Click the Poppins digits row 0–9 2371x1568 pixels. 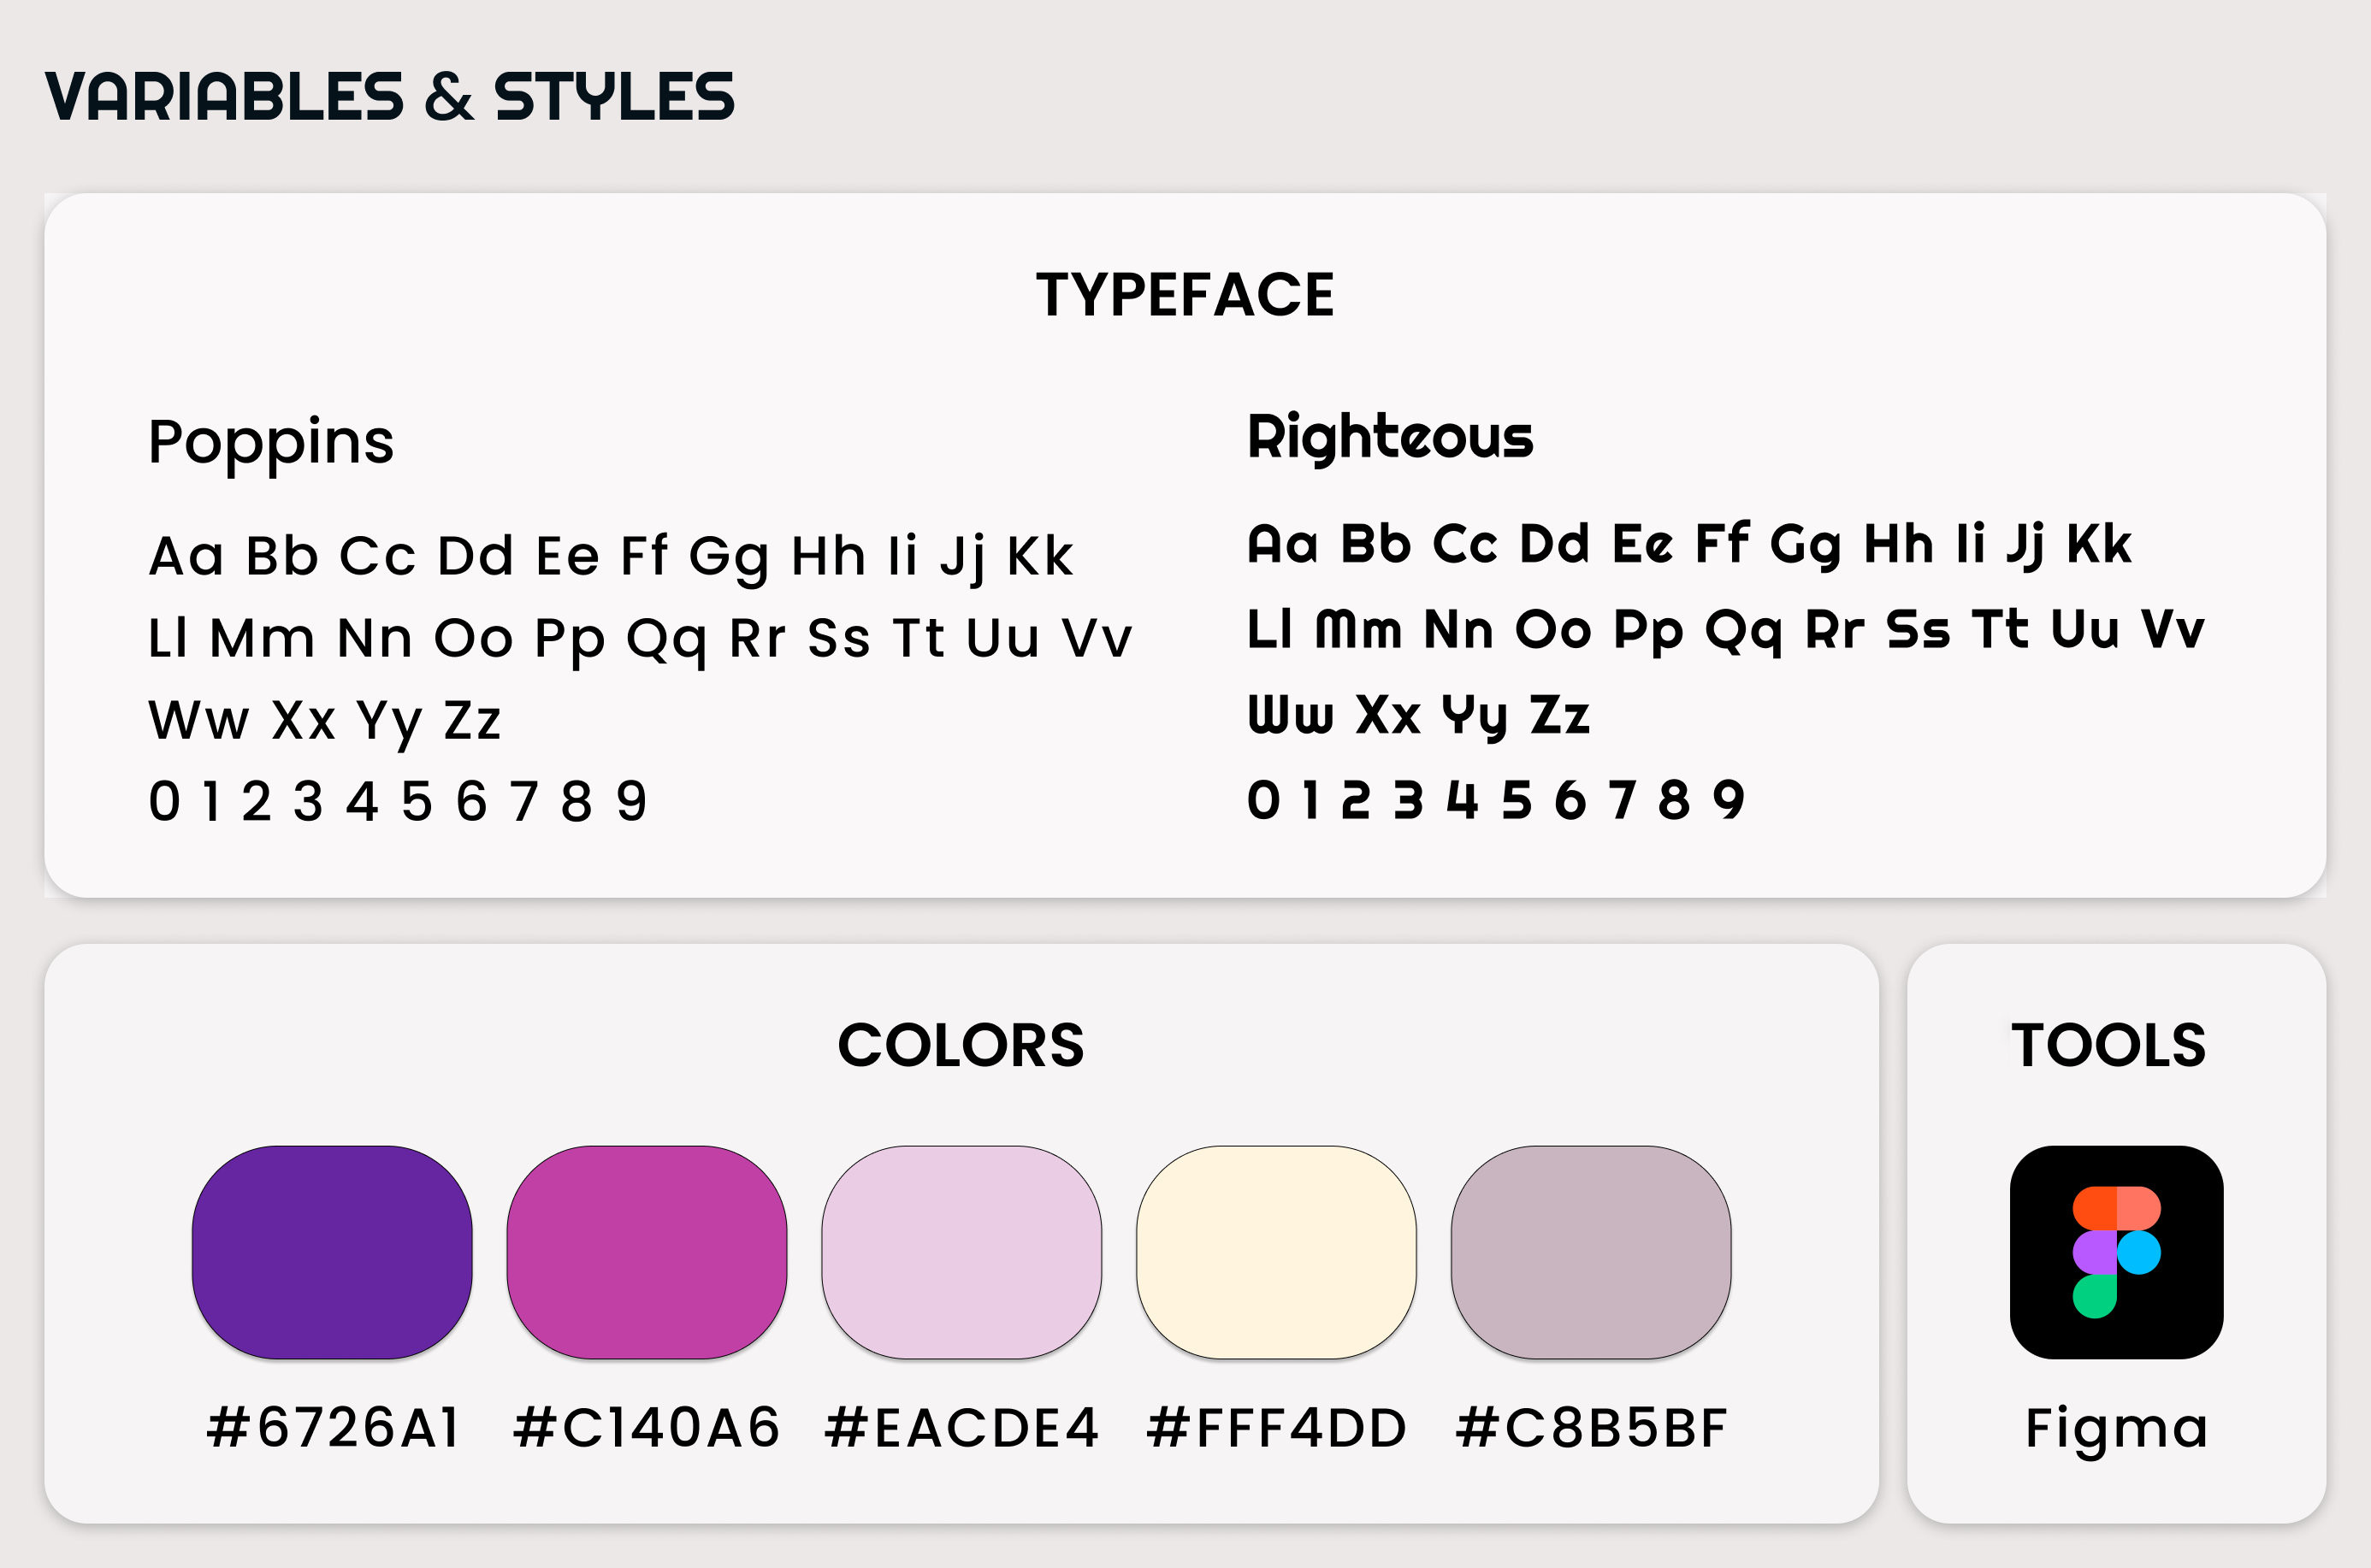click(399, 801)
